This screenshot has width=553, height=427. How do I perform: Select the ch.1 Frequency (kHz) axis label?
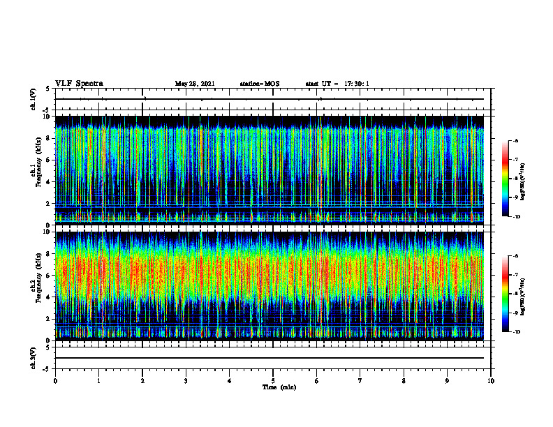pos(36,170)
